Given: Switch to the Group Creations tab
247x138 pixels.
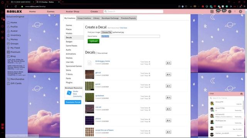Looking at the screenshot, I should tap(84, 18).
